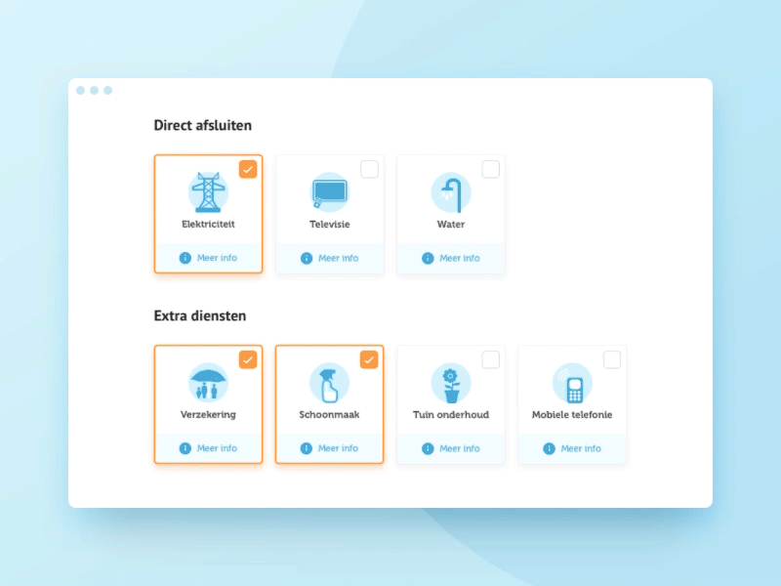Click the Televisie screen icon
Screen dimensions: 781x586
(x=329, y=192)
